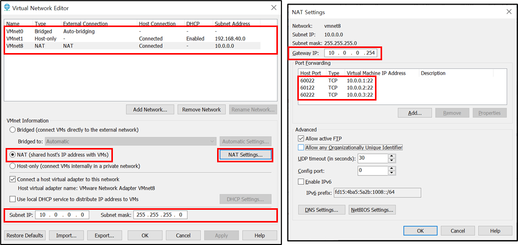Select the VMnet0 Bridged network row
The image size is (518, 245).
click(133, 31)
